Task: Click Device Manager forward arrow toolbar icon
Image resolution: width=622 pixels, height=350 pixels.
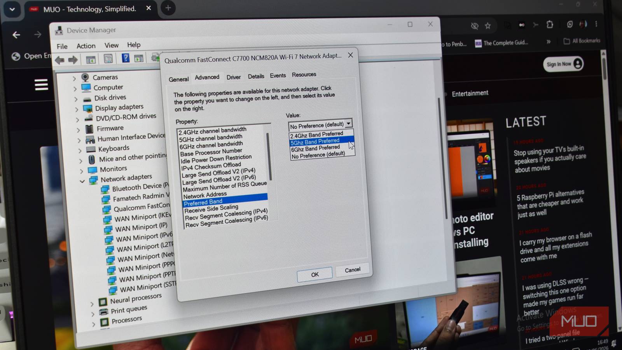Action: [73, 60]
